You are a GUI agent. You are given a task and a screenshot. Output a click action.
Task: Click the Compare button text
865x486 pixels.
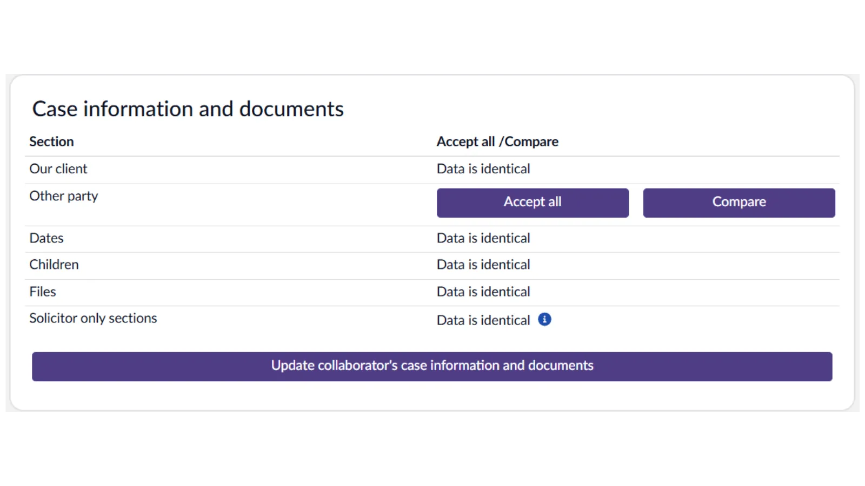pyautogui.click(x=739, y=202)
